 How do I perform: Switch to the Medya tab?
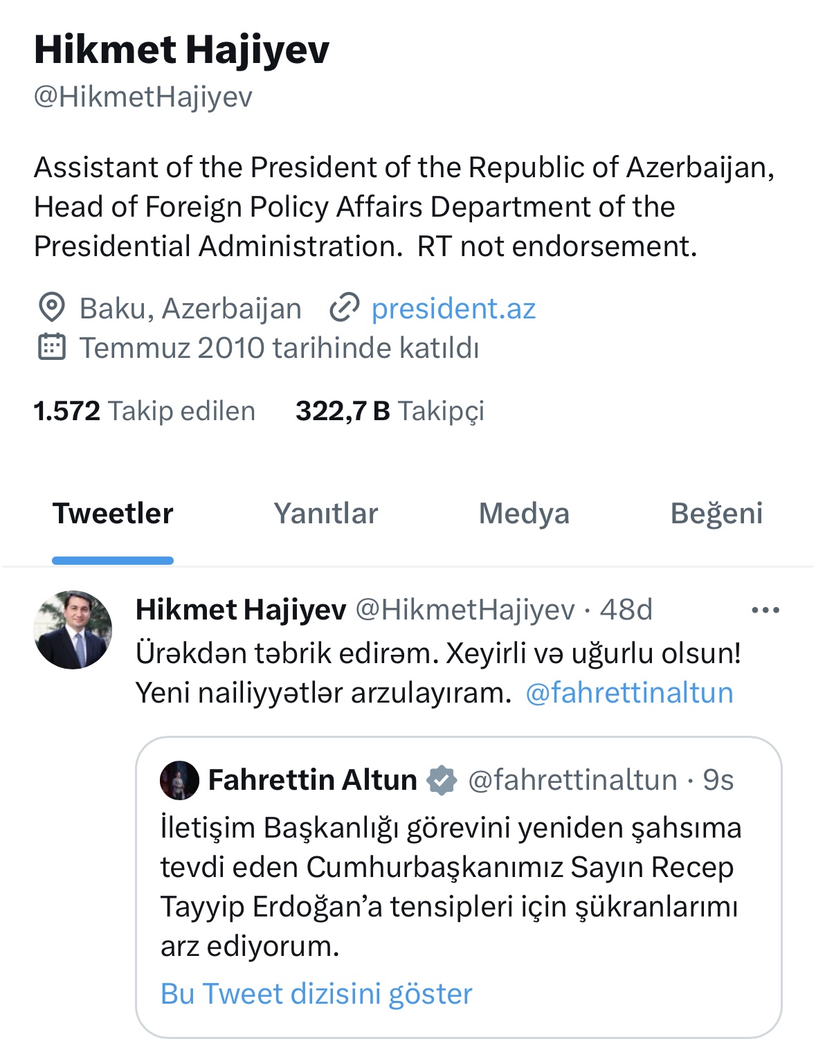[x=524, y=514]
